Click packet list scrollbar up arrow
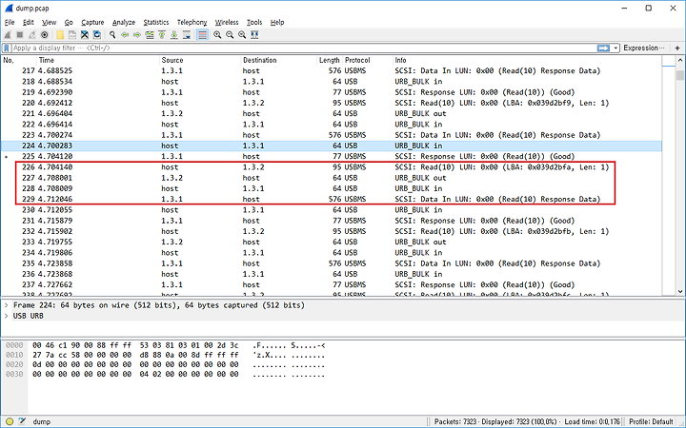Image resolution: width=686 pixels, height=428 pixels. pyautogui.click(x=680, y=60)
